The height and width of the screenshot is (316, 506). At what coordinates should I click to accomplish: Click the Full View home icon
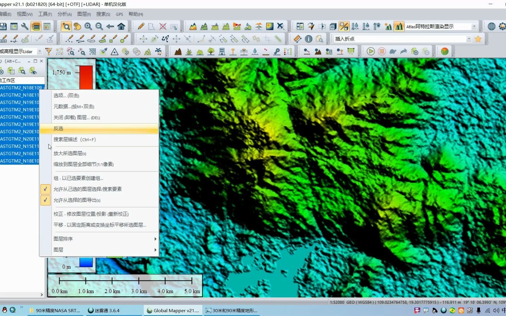pos(121,26)
